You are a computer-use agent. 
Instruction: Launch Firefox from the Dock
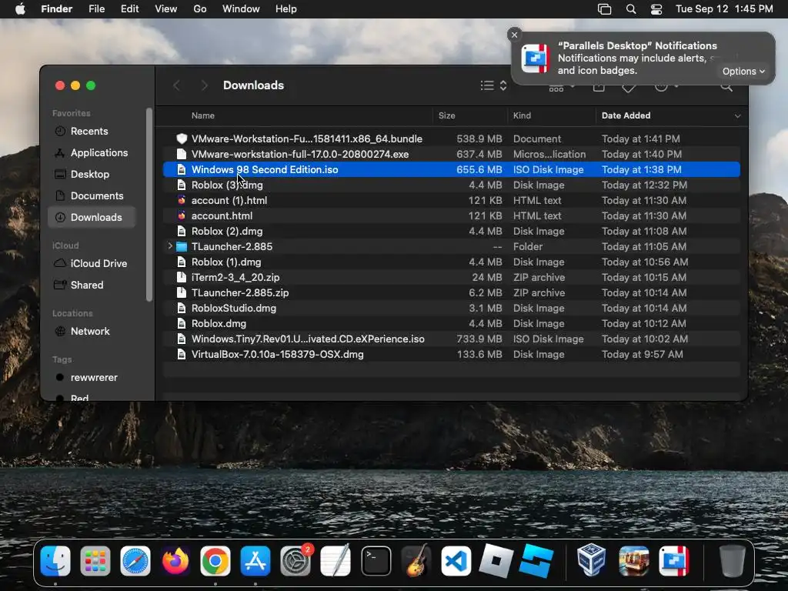coord(175,560)
